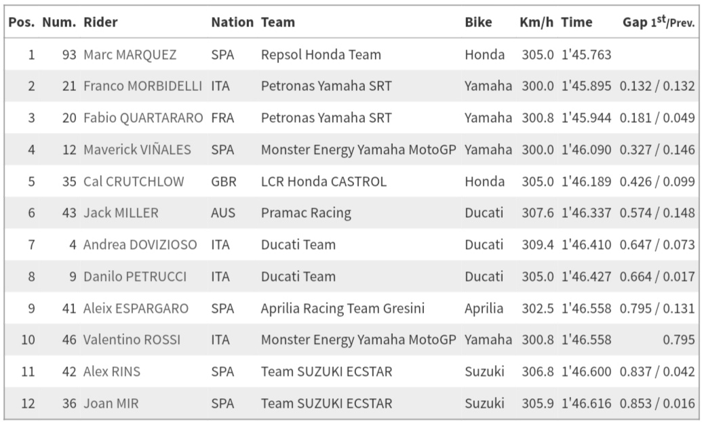Click Andrea DOVIZIOSO rider name
Screen dimensions: 702x422
pos(140,245)
